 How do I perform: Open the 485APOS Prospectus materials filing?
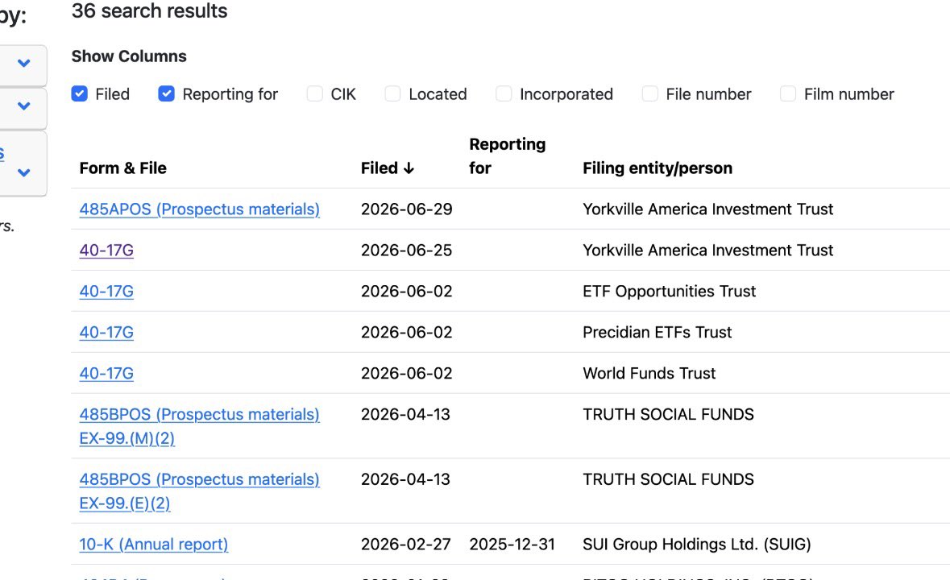(x=199, y=209)
